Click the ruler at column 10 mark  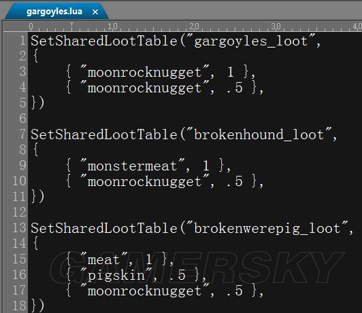[x=113, y=26]
